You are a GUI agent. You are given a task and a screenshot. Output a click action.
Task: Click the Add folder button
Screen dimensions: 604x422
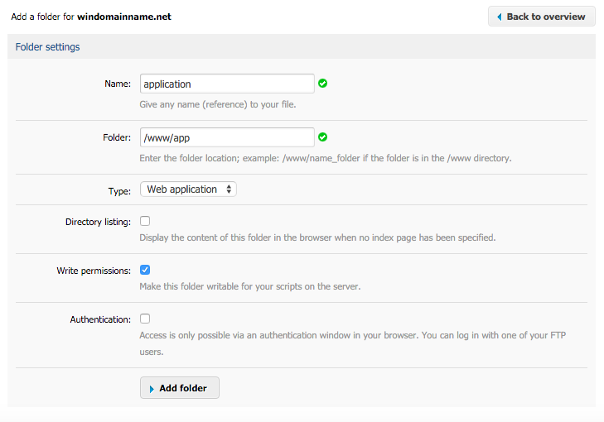[180, 388]
